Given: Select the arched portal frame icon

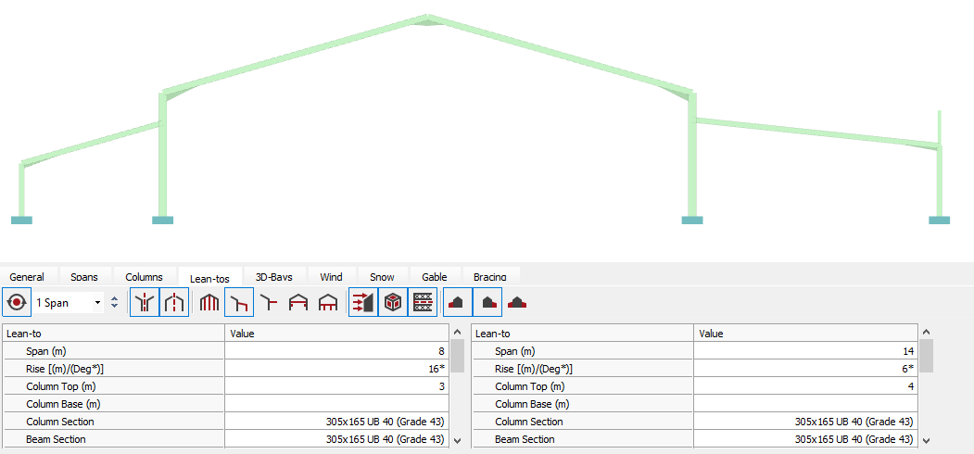Looking at the screenshot, I should 328,303.
